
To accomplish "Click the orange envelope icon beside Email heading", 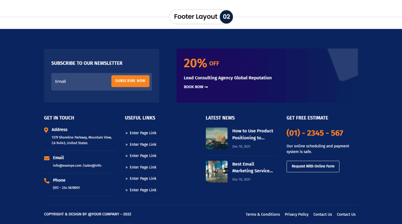I will (x=46, y=157).
